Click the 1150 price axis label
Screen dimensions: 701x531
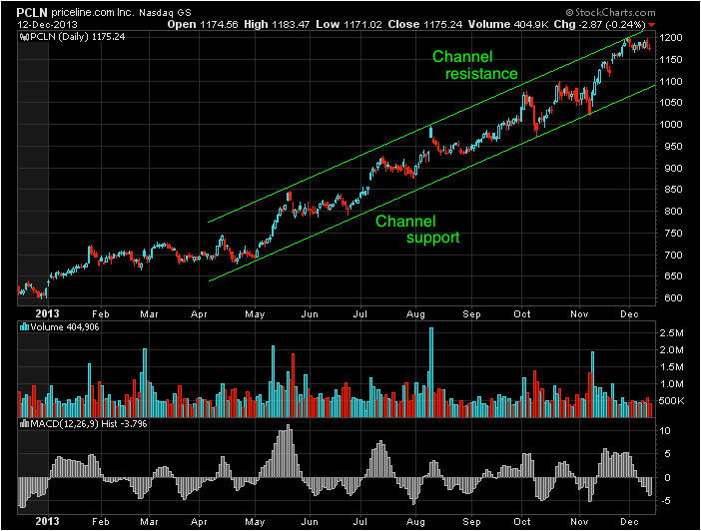[671, 60]
